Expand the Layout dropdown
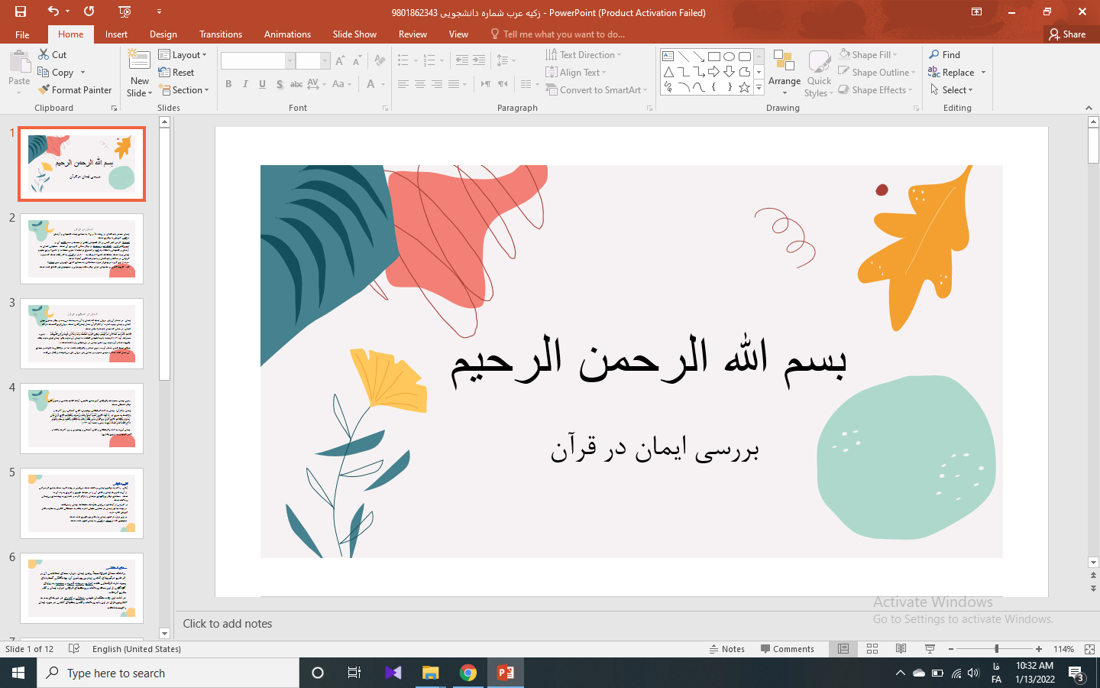1100x688 pixels. point(183,55)
